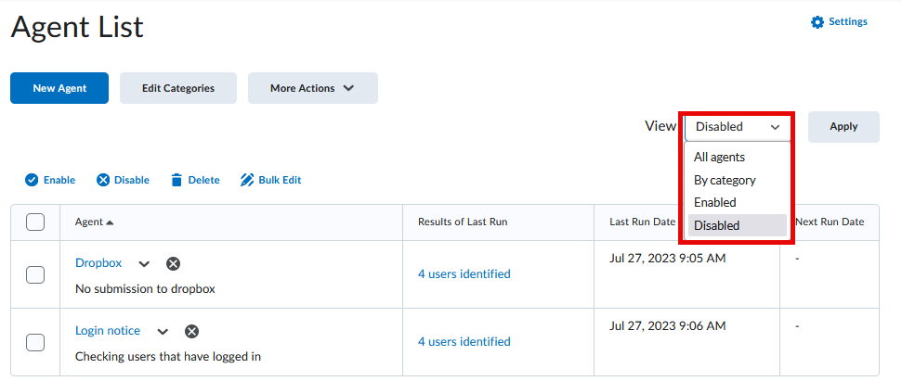Open Login notice agent context menu chevron
The image size is (902, 381).
(163, 332)
